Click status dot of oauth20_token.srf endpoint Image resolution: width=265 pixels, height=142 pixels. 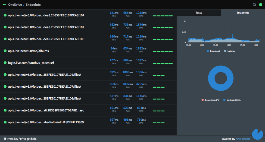click(5, 63)
